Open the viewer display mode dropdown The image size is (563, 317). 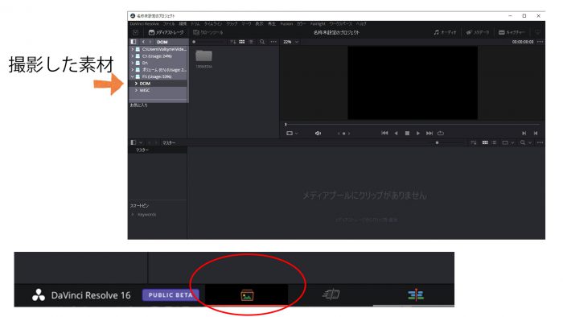(x=292, y=134)
